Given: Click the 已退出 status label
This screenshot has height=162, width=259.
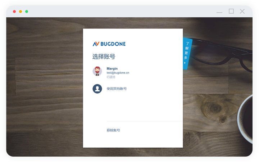Looking at the screenshot, I should click(111, 77).
